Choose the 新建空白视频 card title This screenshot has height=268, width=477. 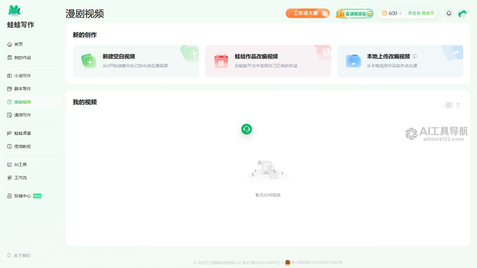tap(119, 56)
